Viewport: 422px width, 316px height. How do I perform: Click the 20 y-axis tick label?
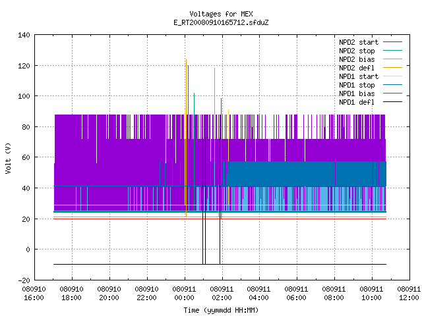pyautogui.click(x=26, y=219)
